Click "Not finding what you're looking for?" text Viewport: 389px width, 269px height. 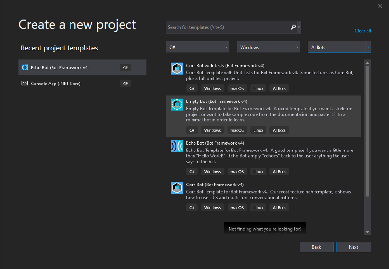point(265,229)
